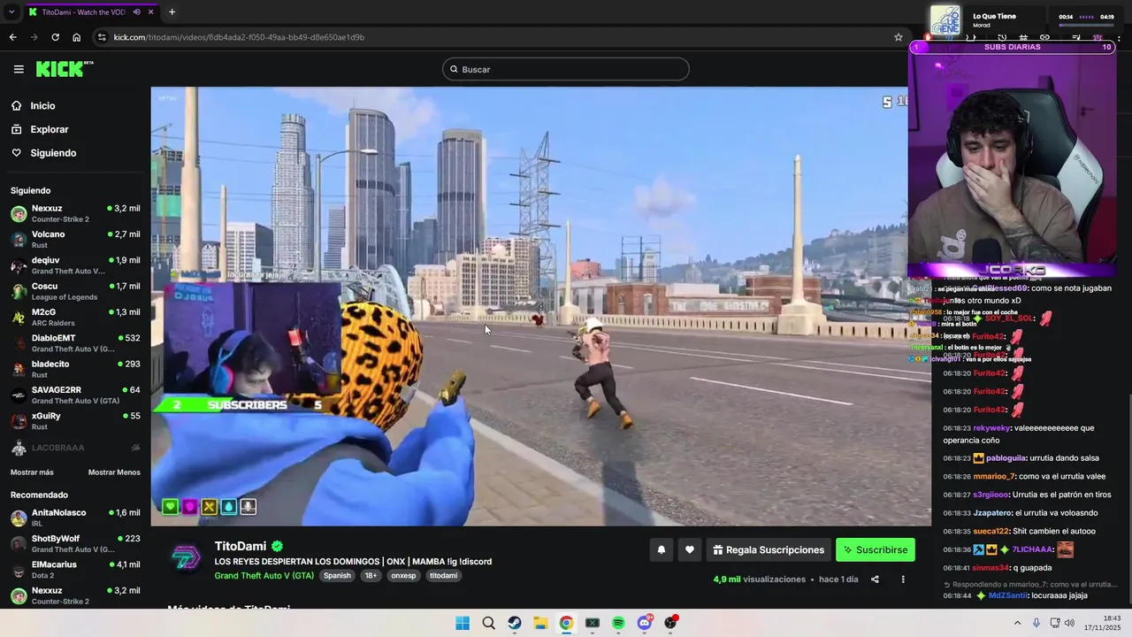Show hidden system tray icons
The image size is (1132, 637).
click(x=1017, y=623)
